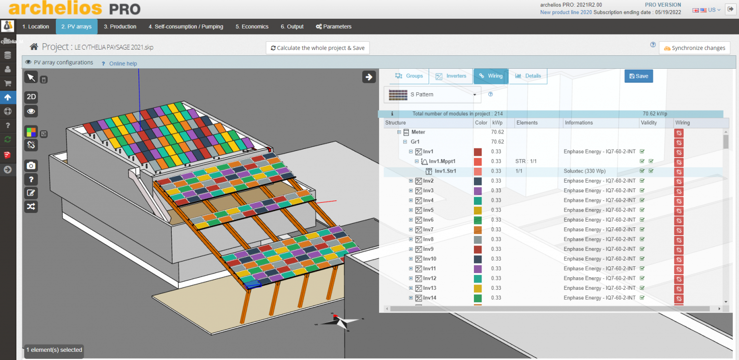Click the edit note pencil tool
The image size is (739, 360).
click(31, 193)
